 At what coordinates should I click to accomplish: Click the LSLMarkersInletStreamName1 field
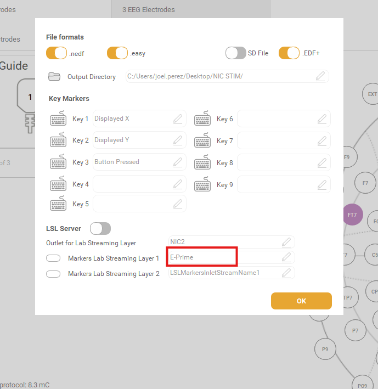tap(232, 273)
